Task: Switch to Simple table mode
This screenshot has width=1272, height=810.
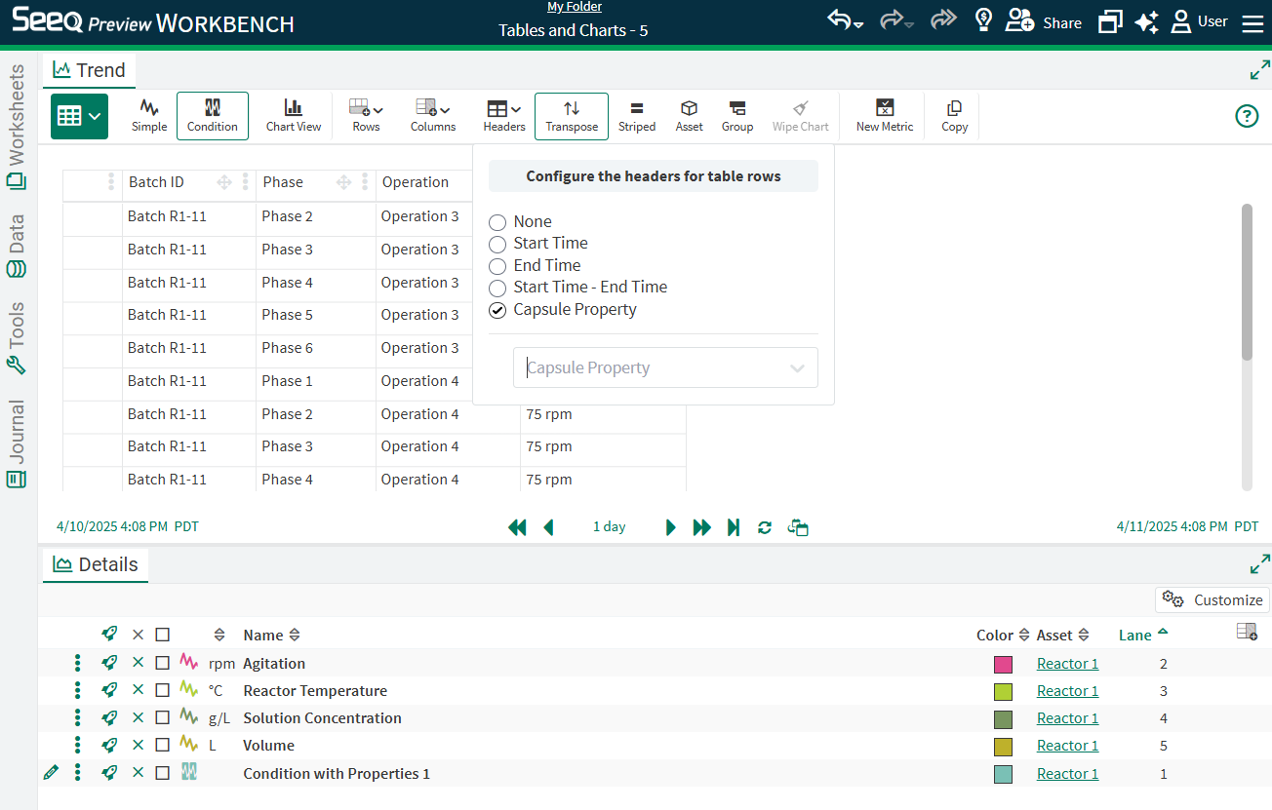Action: [149, 115]
